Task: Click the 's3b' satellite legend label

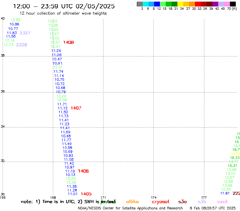Action: [202, 202]
